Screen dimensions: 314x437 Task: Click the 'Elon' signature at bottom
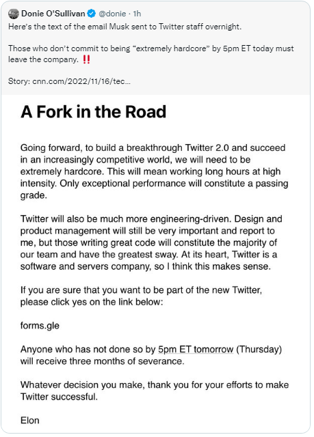30,421
